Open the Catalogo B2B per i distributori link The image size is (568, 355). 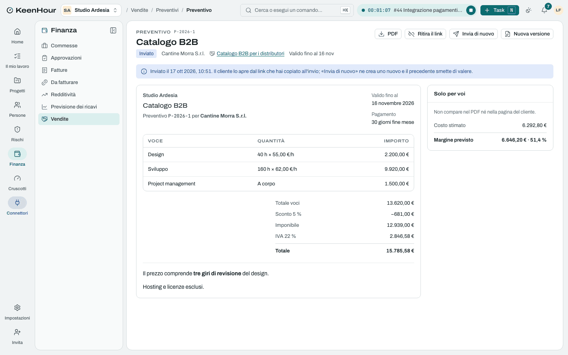(250, 54)
